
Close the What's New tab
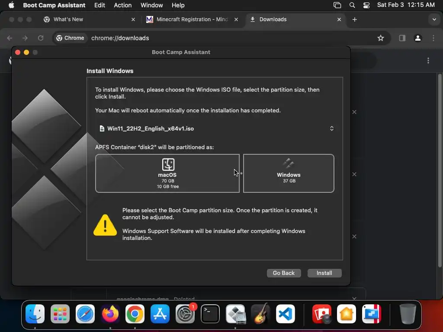(133, 19)
